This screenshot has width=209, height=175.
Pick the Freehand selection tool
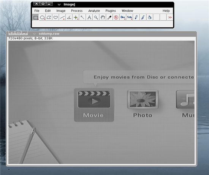click(55, 17)
